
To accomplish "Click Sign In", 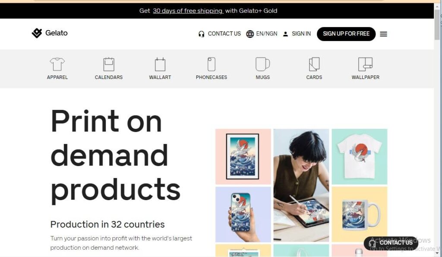I will [297, 34].
